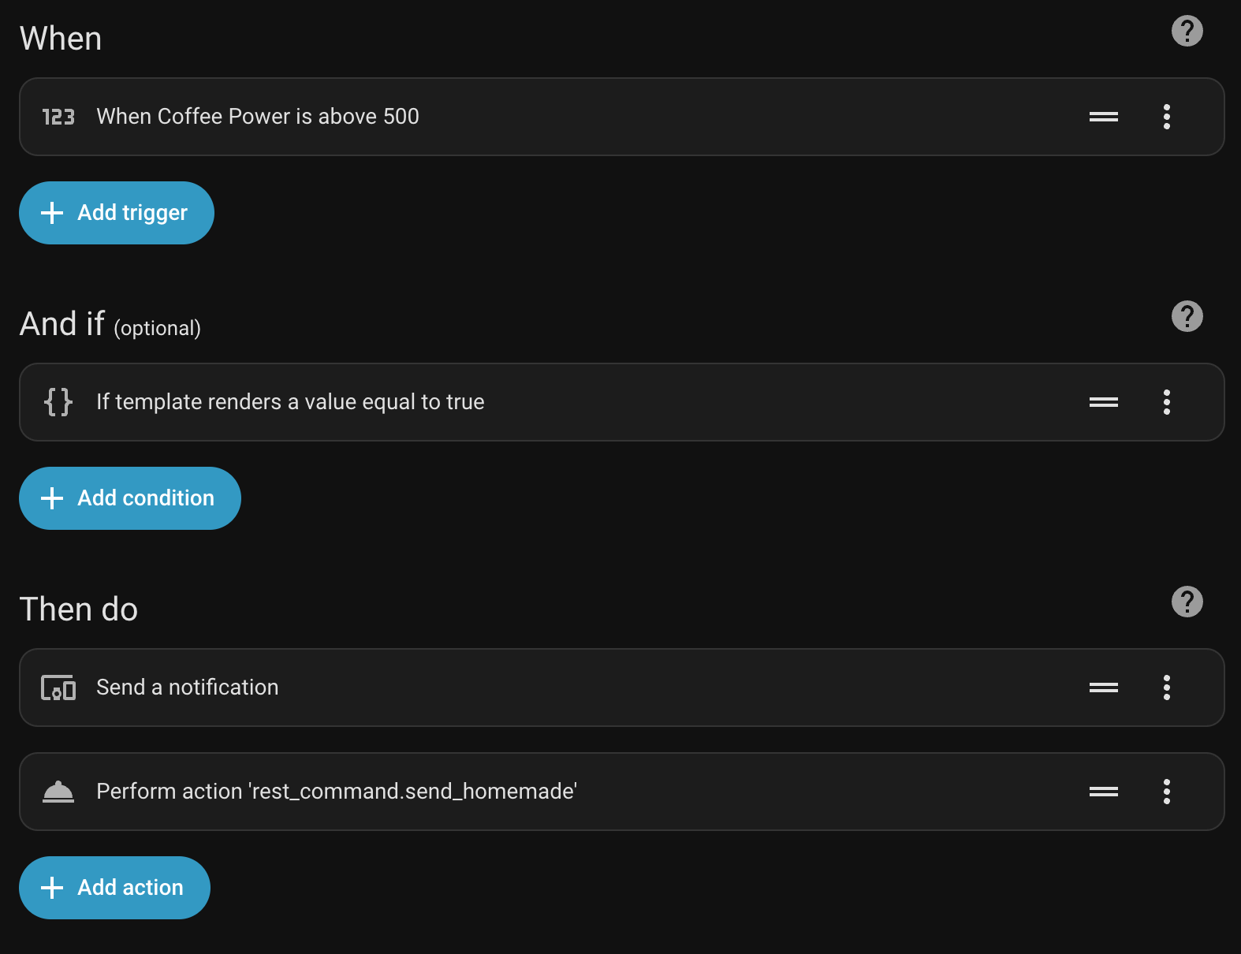Open options menu for the template condition

[x=1166, y=402]
